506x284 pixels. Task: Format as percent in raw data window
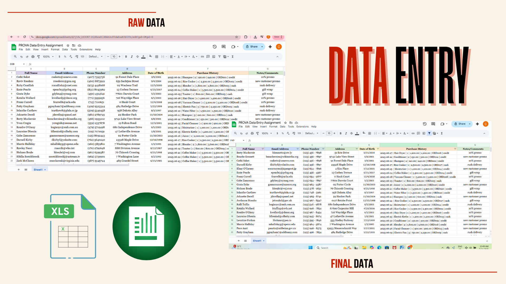tap(65, 57)
